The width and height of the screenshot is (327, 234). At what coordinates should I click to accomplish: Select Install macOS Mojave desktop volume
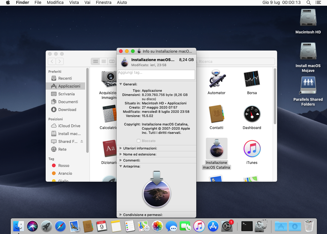(x=308, y=51)
